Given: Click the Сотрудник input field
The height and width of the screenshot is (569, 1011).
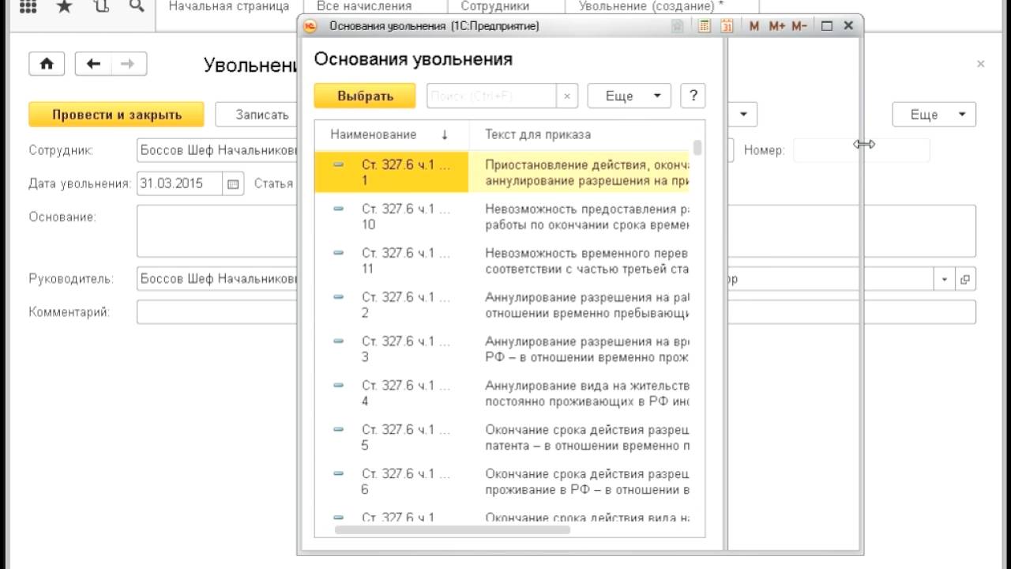Looking at the screenshot, I should (217, 150).
